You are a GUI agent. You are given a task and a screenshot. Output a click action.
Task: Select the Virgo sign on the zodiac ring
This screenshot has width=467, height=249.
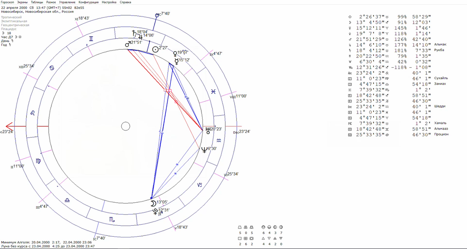[x=39, y=160]
